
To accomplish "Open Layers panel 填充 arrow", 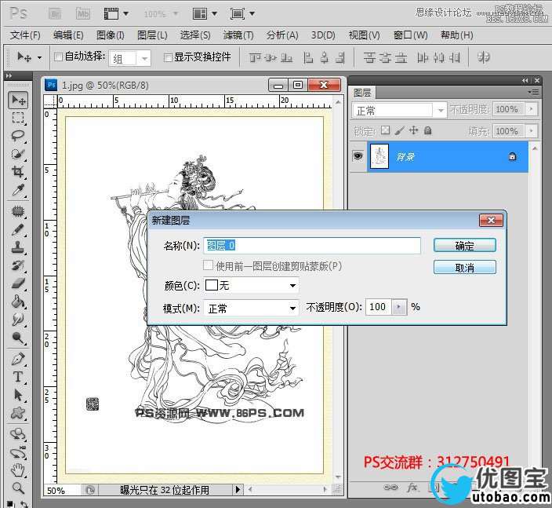I will click(532, 131).
